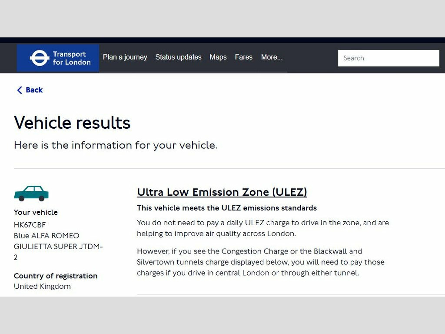The width and height of the screenshot is (445, 334).
Task: Focus the Search input field
Action: point(389,58)
